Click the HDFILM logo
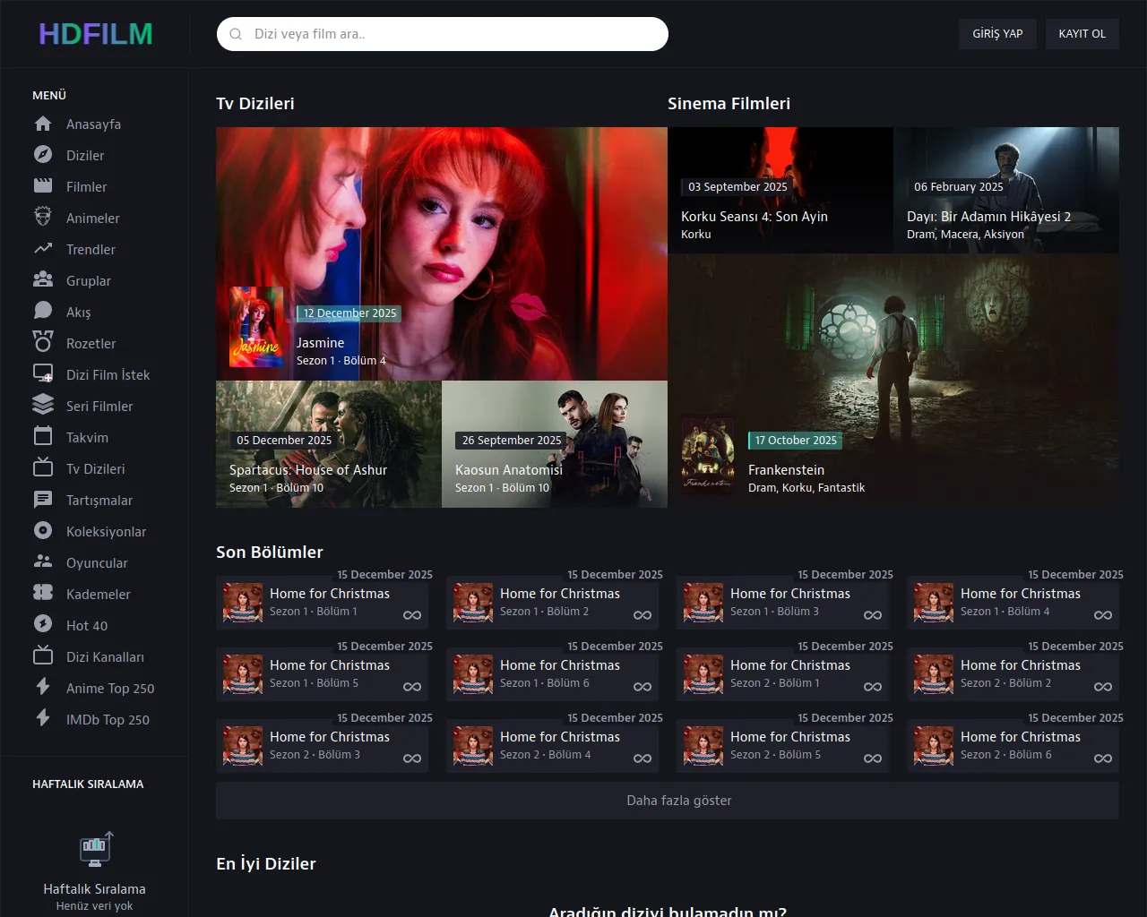This screenshot has width=1147, height=917. coord(95,34)
